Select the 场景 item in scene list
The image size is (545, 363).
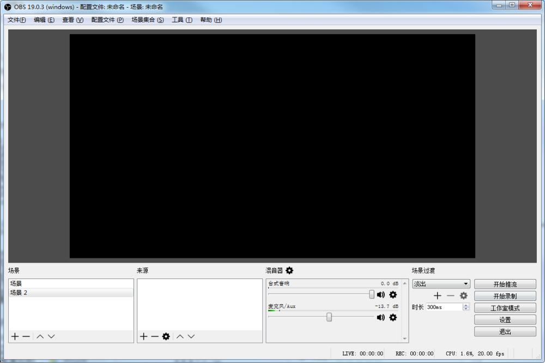coord(71,283)
